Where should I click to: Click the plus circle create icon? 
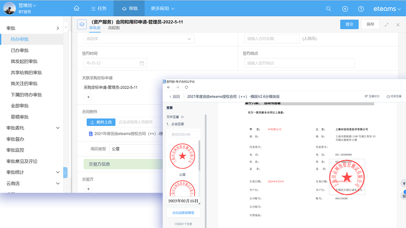point(345,9)
